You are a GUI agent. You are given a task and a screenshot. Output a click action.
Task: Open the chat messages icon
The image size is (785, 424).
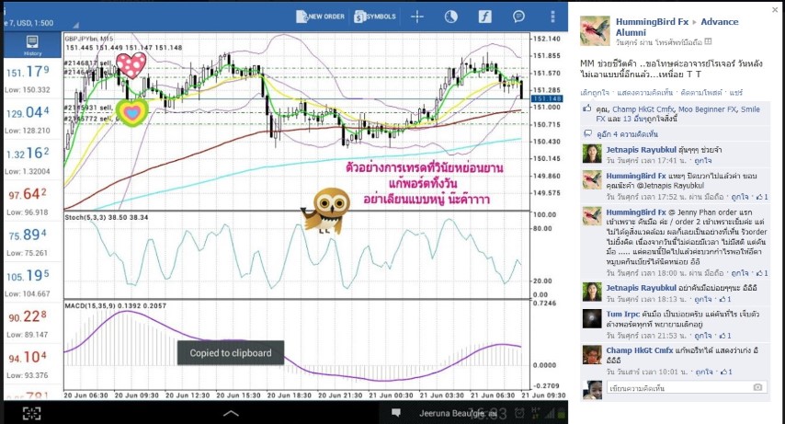tap(518, 17)
